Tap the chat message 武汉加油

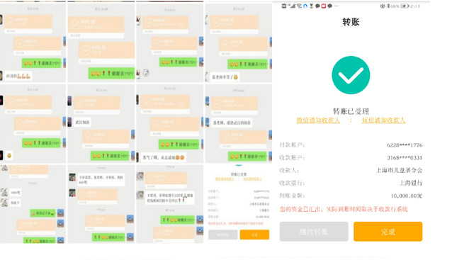point(82,123)
